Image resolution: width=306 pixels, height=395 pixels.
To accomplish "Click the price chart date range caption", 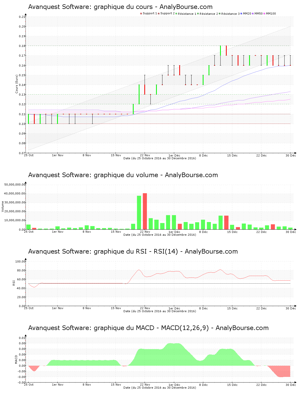I will (160, 158).
